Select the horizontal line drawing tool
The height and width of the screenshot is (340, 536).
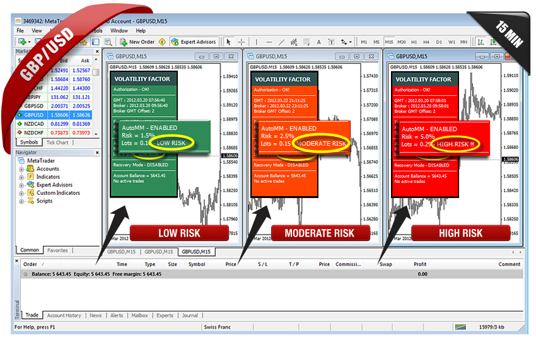[269, 42]
